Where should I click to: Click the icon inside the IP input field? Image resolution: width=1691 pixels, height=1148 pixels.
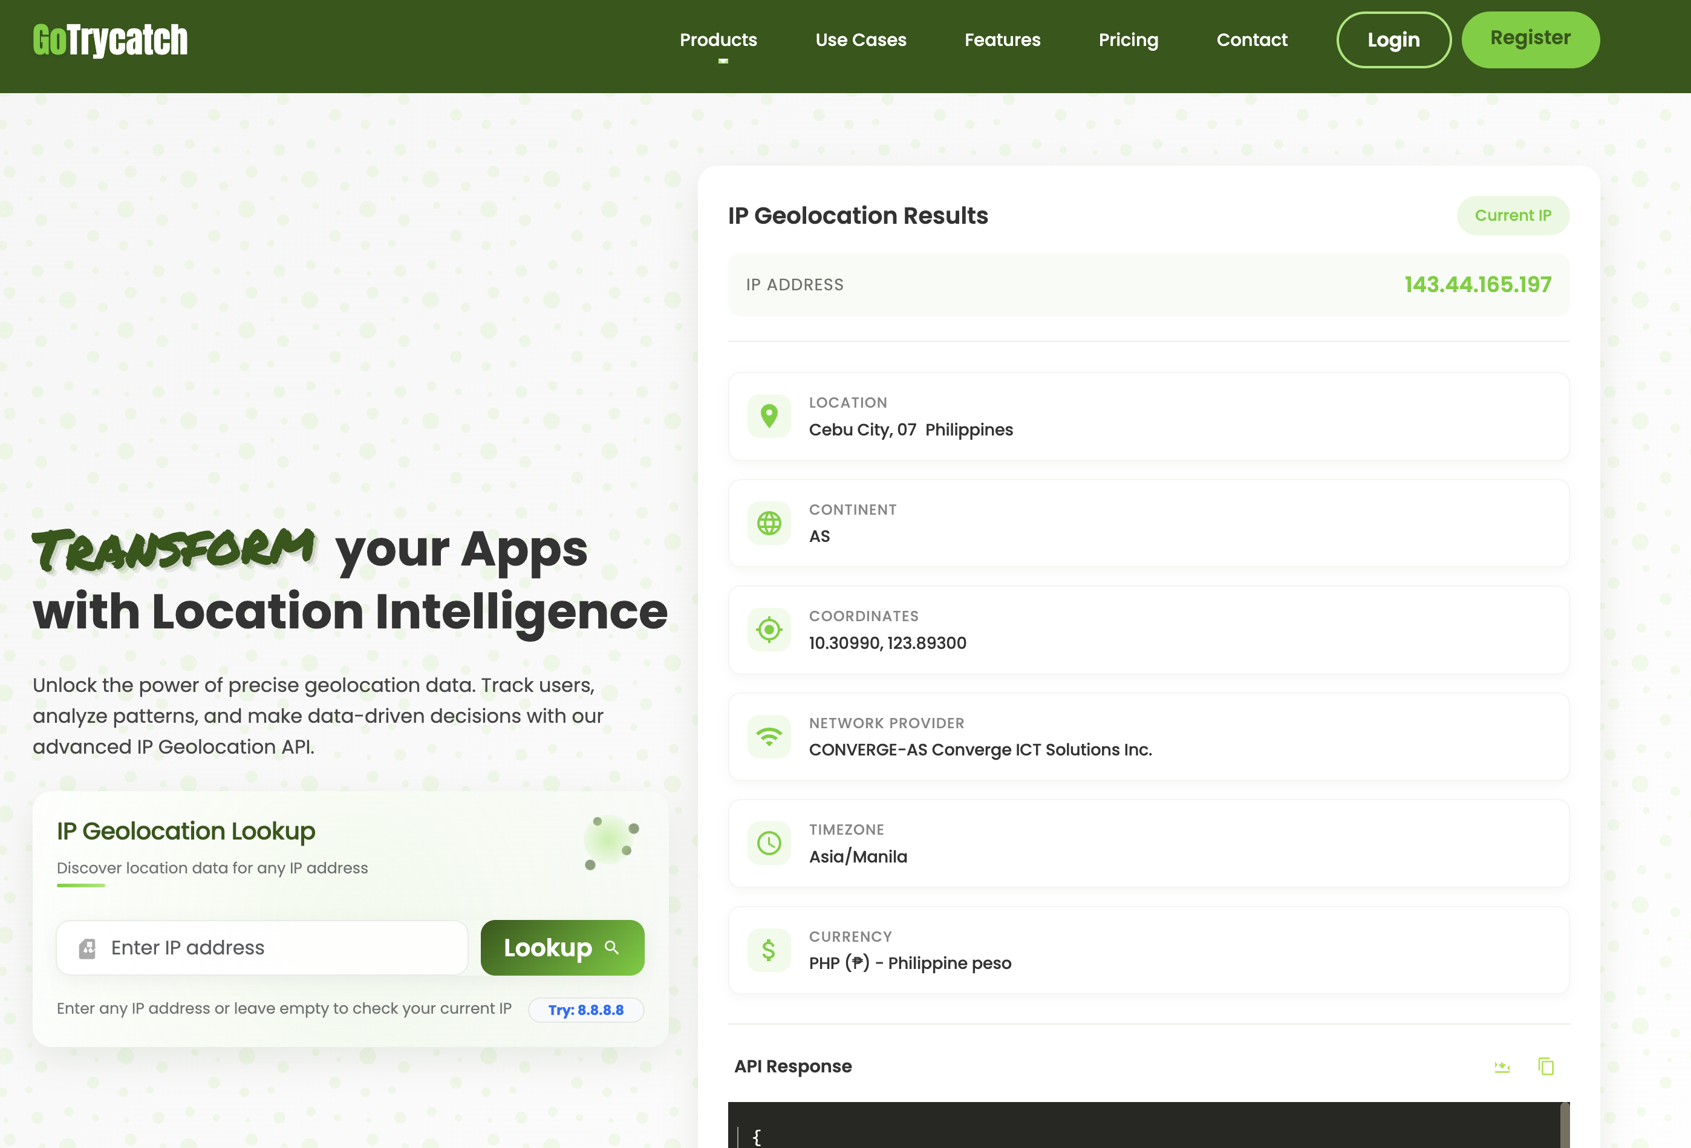tap(87, 948)
